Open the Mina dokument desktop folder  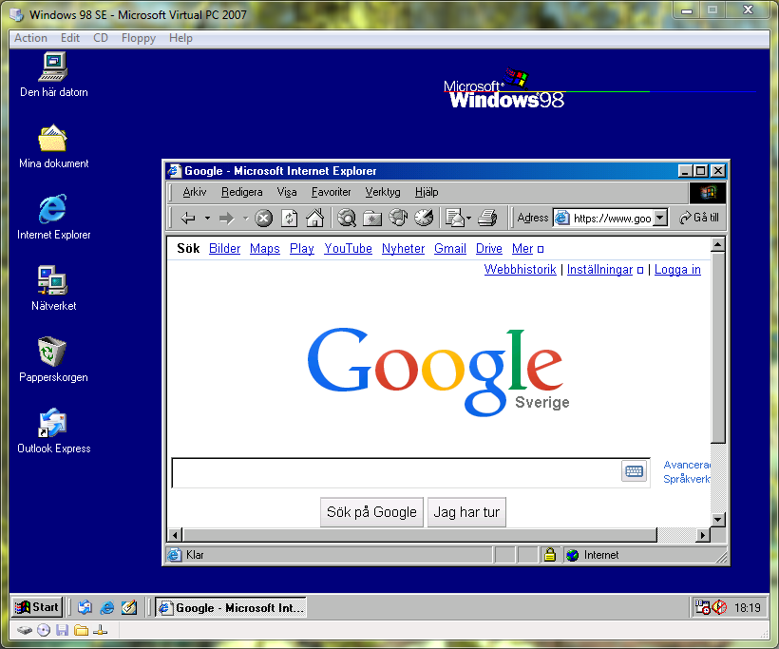(53, 146)
